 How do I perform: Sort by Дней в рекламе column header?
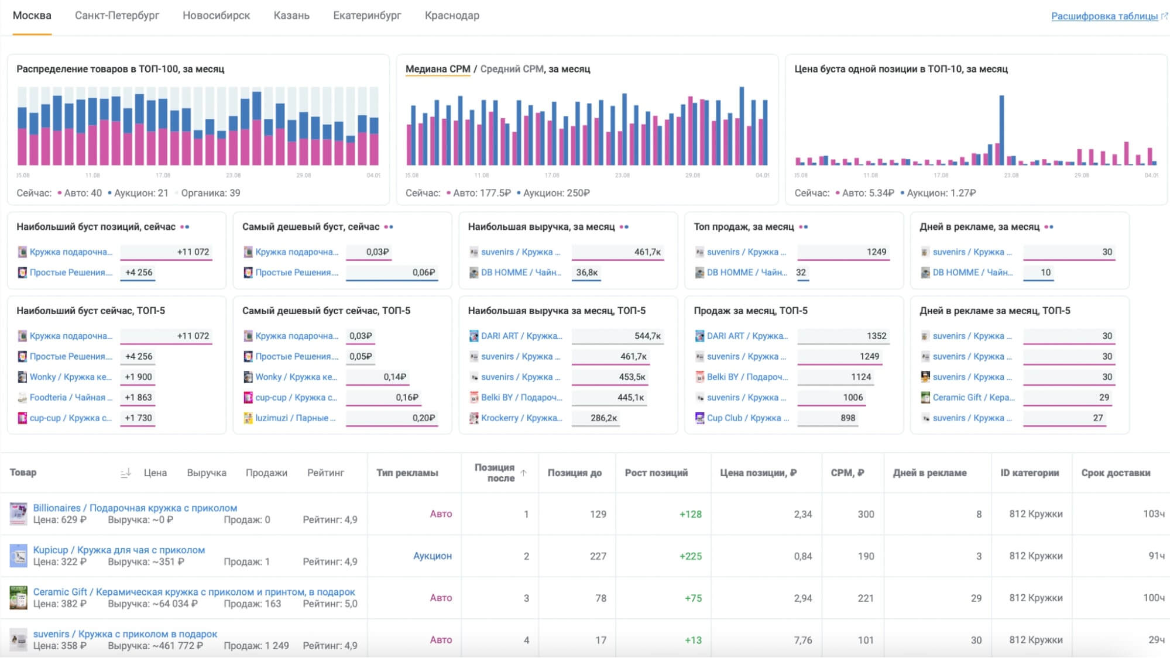[x=929, y=473]
